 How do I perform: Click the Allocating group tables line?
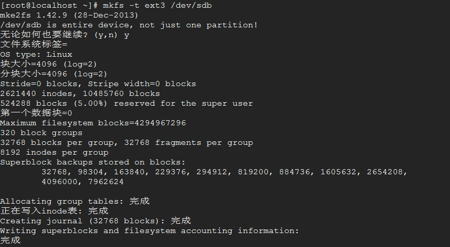74,201
